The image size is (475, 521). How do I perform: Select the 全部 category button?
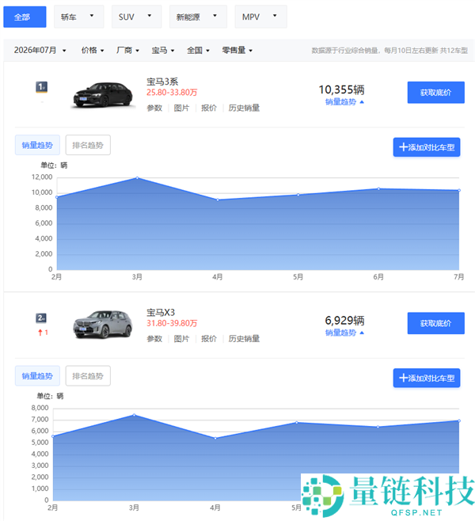25,17
